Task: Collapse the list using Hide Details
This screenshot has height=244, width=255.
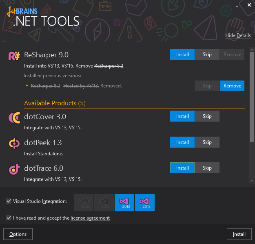Action: coord(238,36)
